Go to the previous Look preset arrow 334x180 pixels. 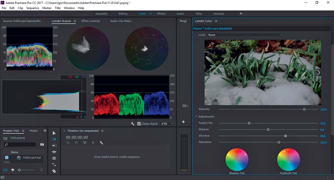coord(207,72)
